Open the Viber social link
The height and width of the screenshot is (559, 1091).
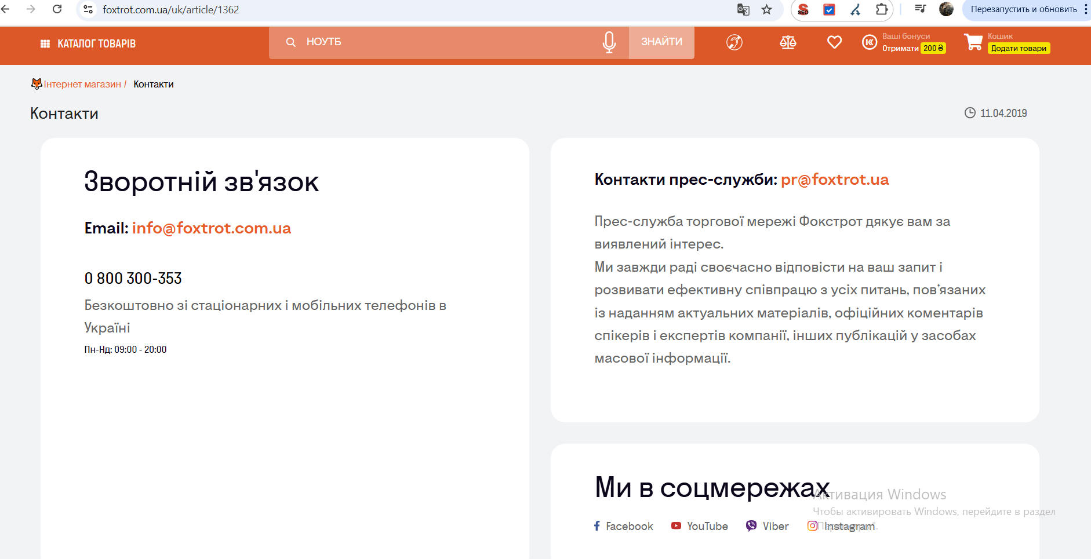768,526
